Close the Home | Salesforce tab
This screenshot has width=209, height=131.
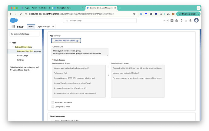tap(82, 8)
